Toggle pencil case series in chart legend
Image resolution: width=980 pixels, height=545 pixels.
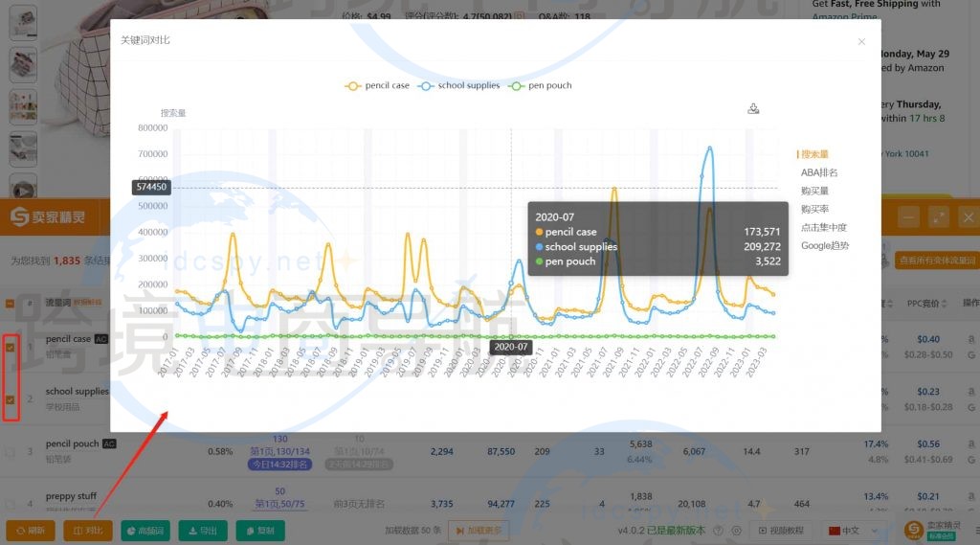tap(377, 85)
